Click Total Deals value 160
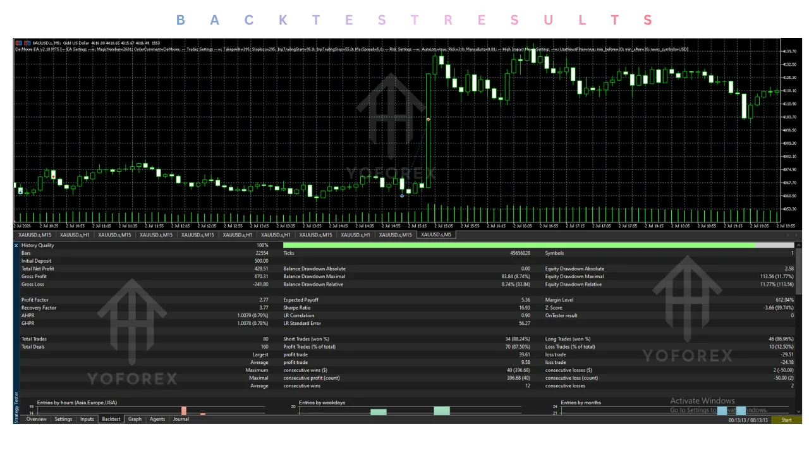 [264, 346]
